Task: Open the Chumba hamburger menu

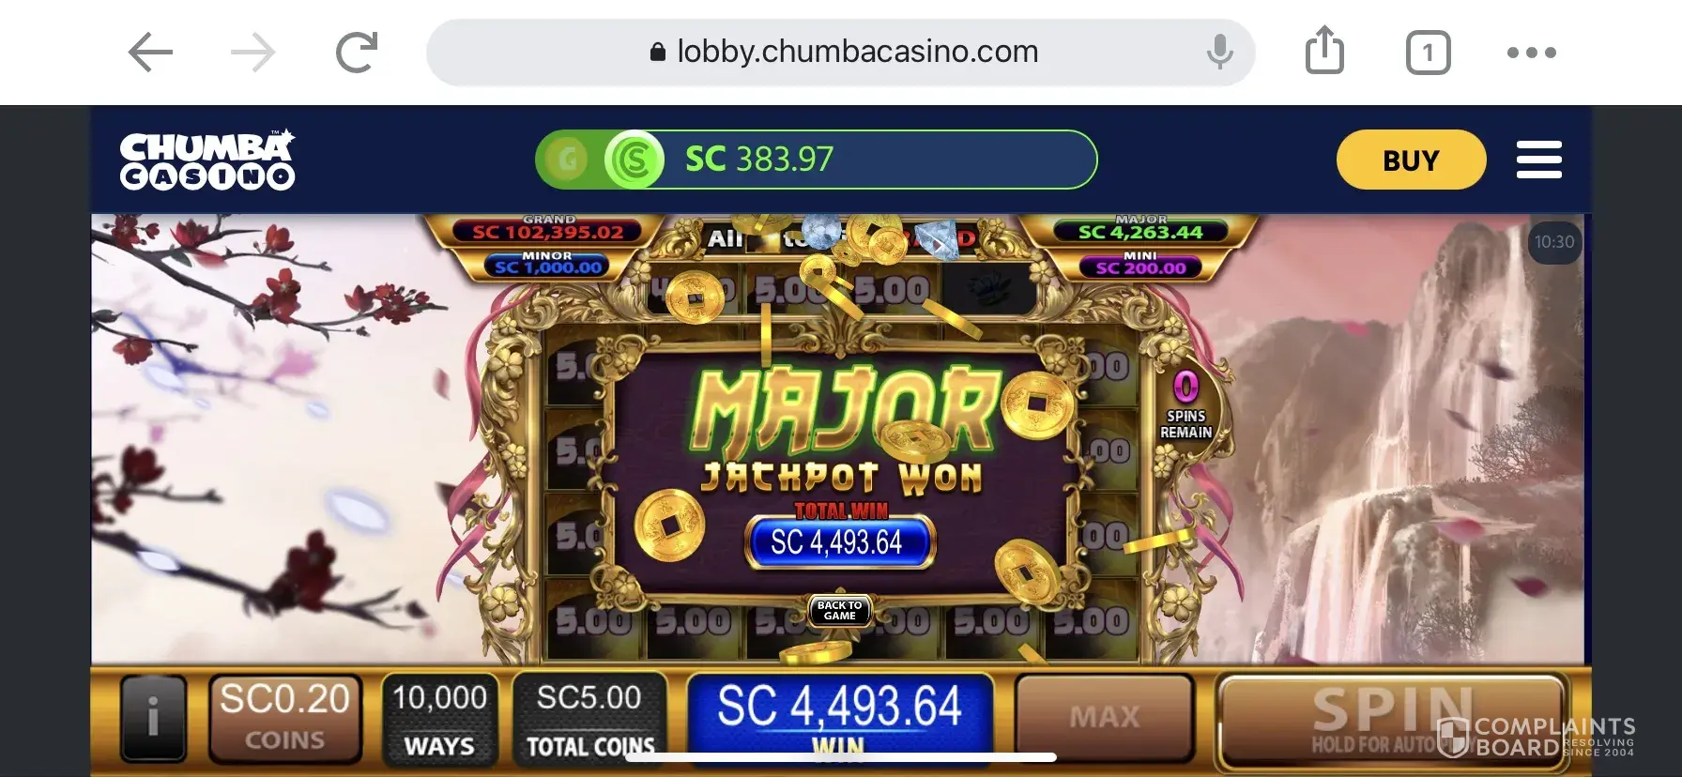Action: click(1539, 160)
